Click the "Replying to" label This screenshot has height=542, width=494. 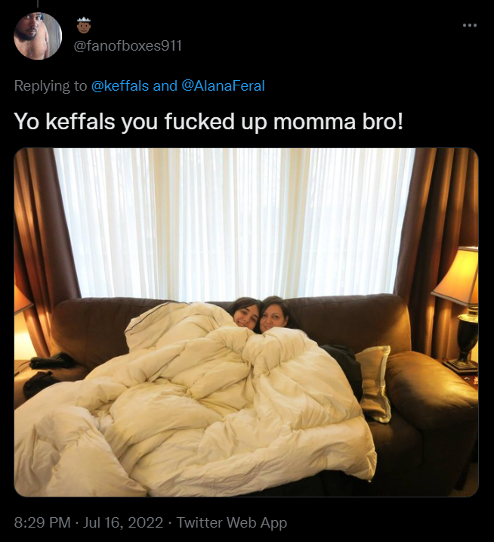51,85
